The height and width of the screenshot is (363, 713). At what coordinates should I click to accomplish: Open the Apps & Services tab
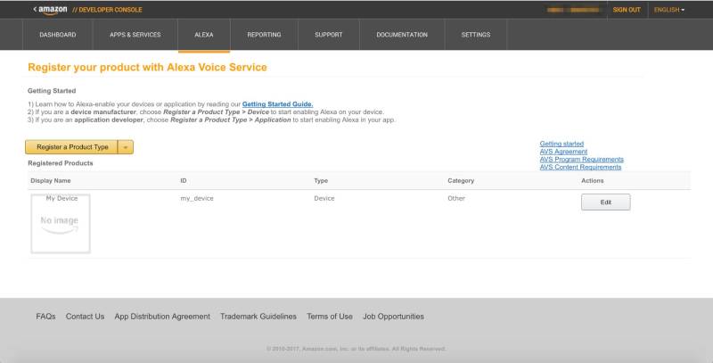pos(135,35)
